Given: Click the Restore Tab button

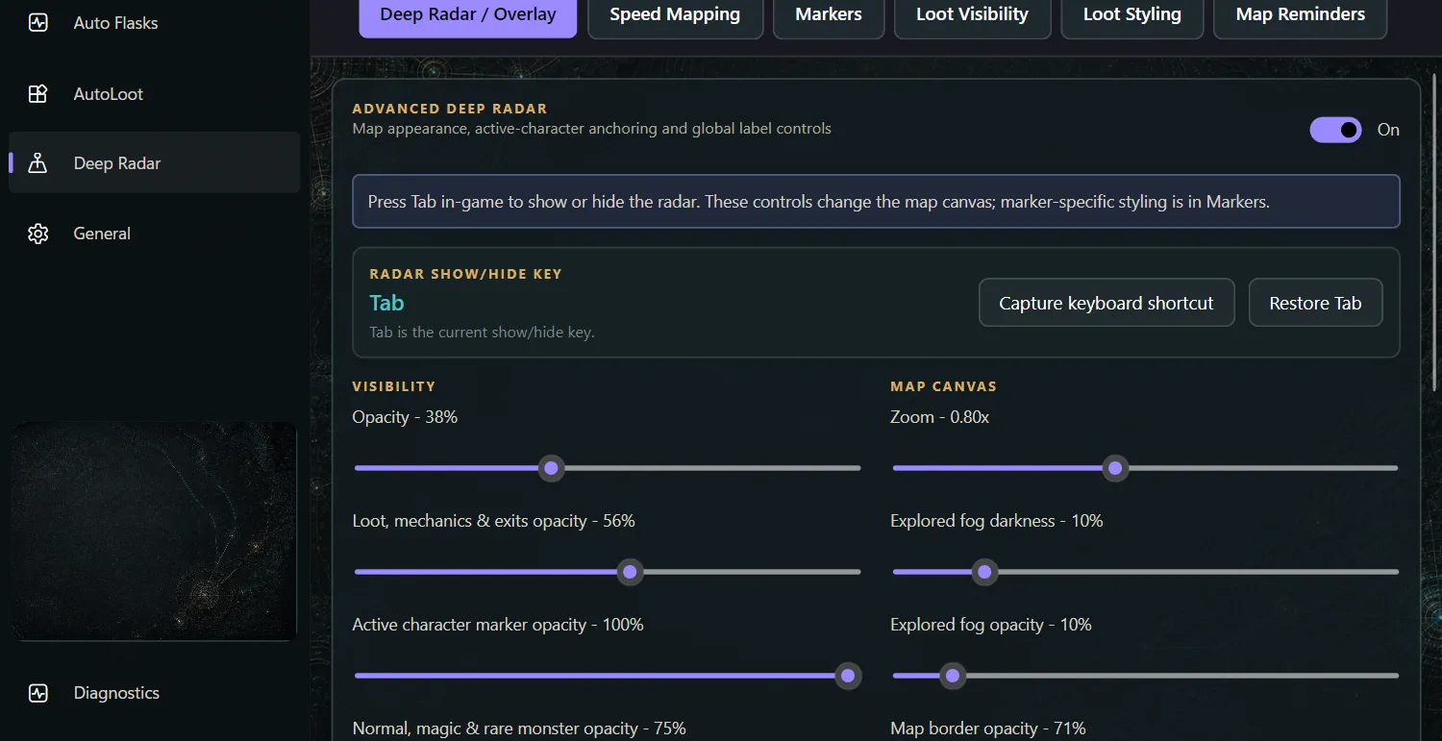Looking at the screenshot, I should [1315, 303].
